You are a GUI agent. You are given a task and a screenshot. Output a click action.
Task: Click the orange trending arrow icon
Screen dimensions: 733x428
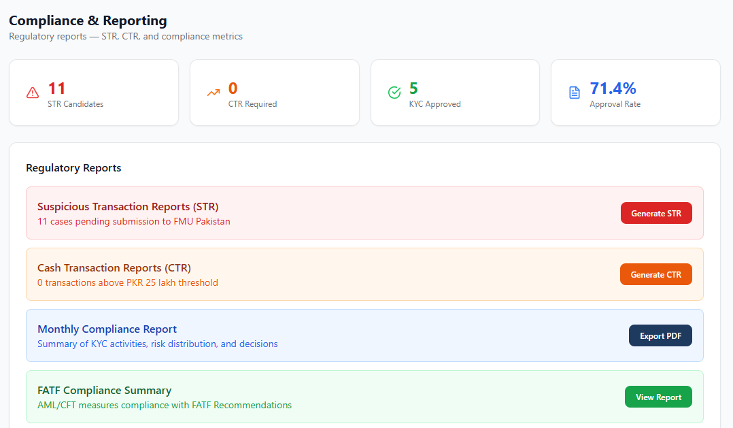point(214,93)
